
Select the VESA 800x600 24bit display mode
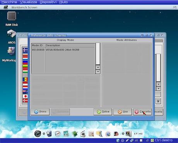coord(63,50)
